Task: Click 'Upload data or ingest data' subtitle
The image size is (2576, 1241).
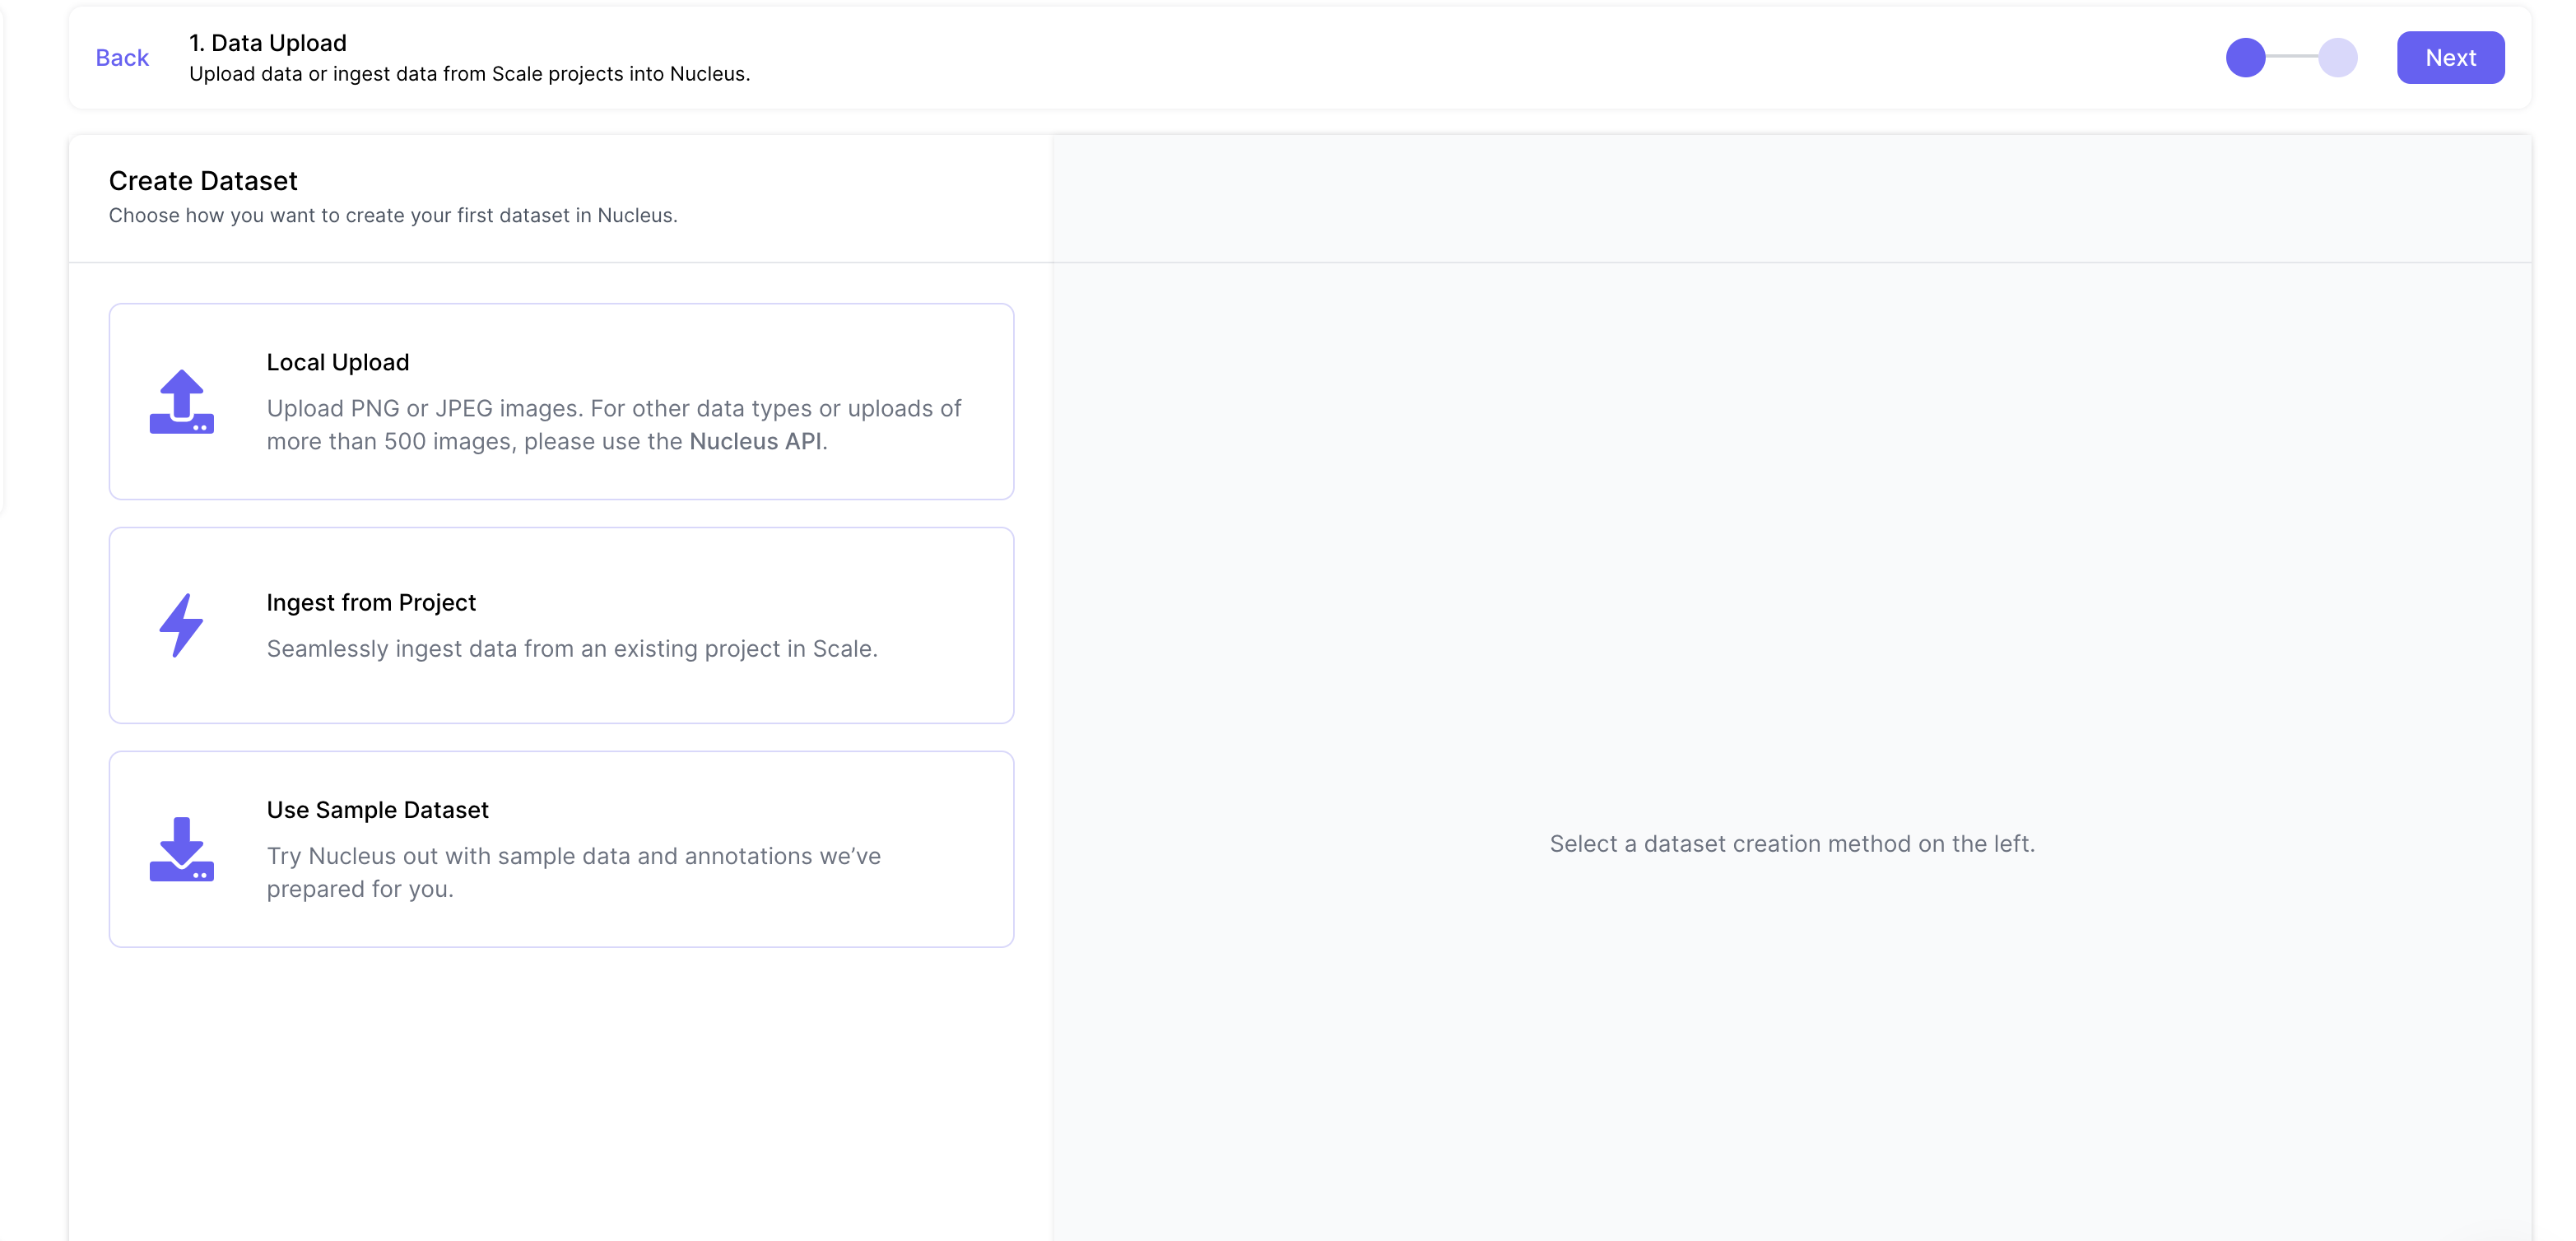Action: [469, 74]
